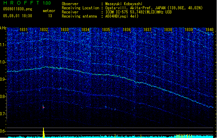Click the 1837 time marker

(x=148, y=30)
